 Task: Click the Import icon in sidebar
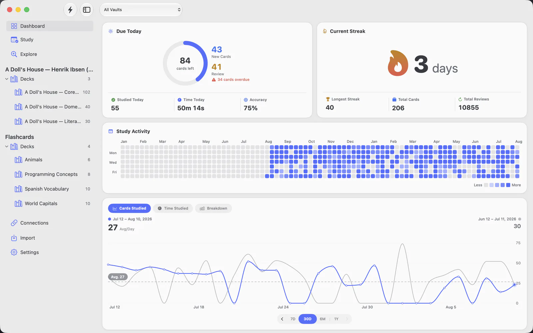coord(14,238)
